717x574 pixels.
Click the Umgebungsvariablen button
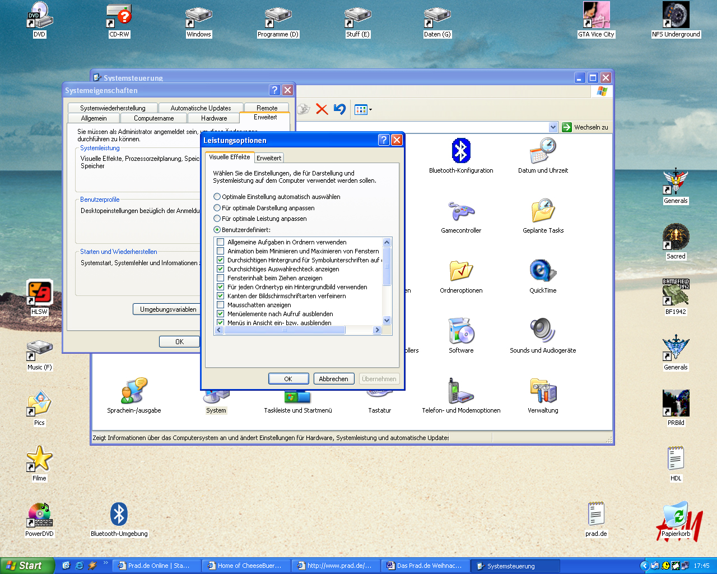[x=168, y=309]
